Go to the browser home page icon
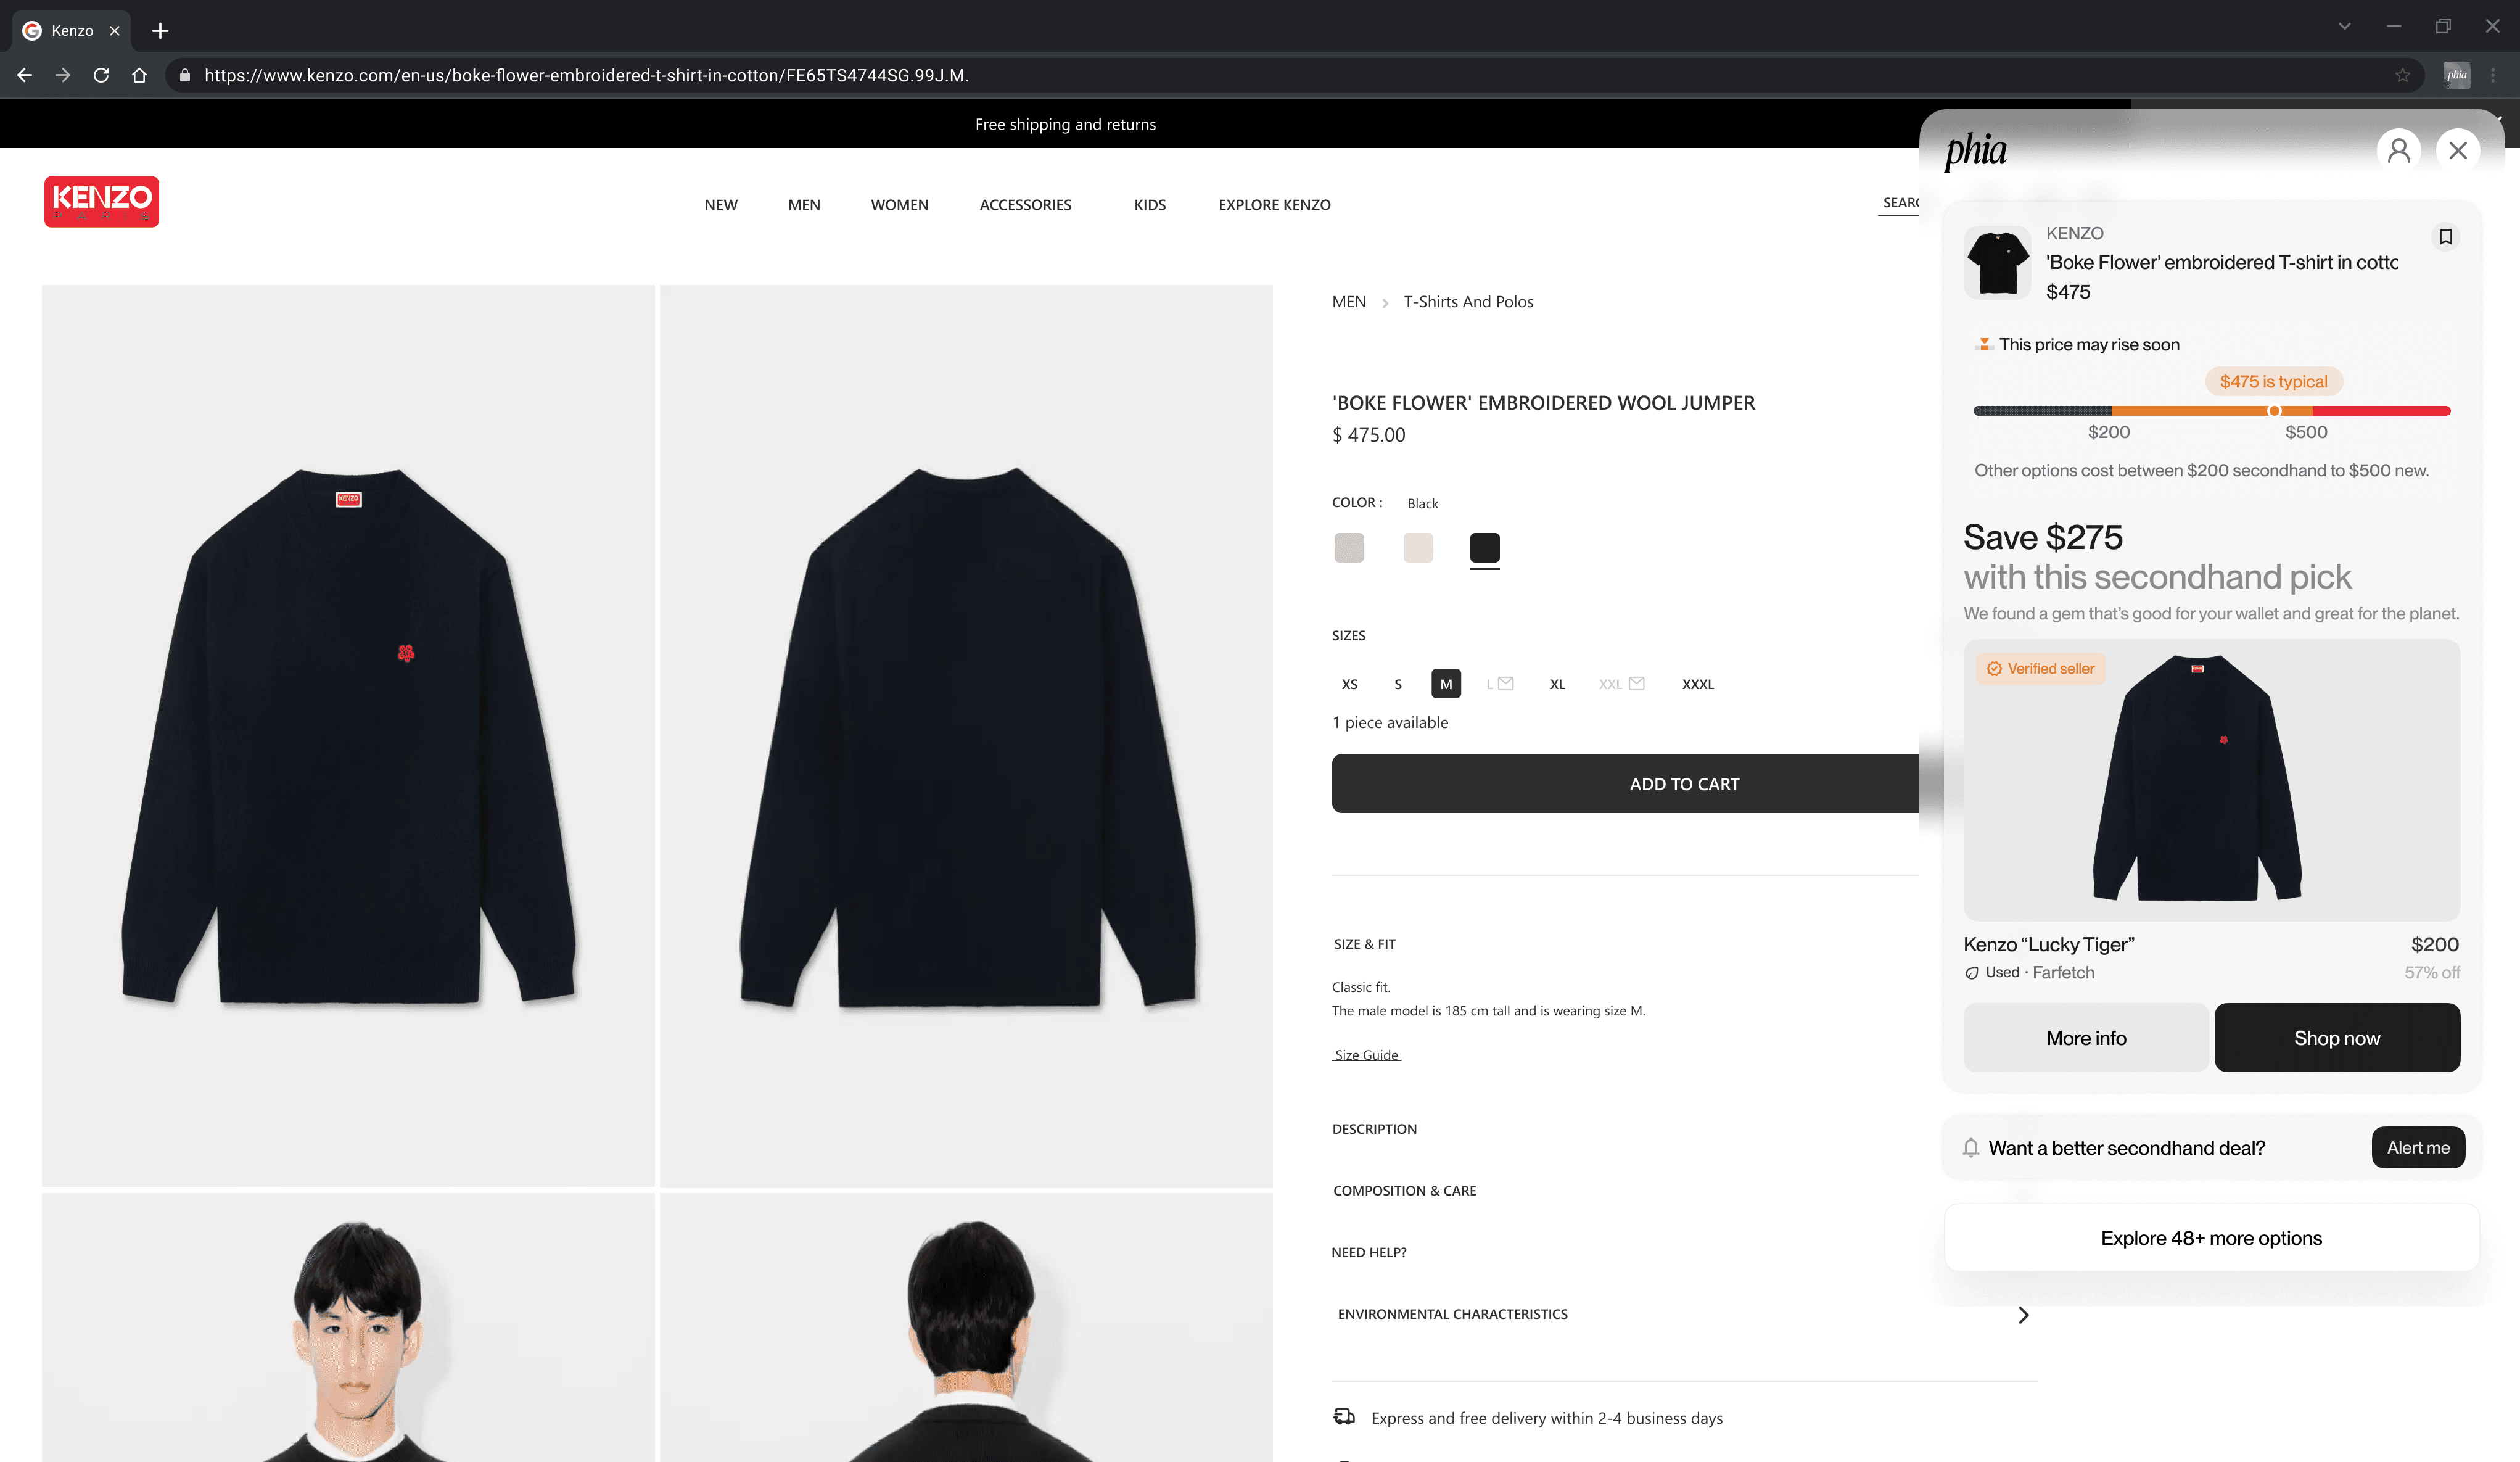This screenshot has height=1462, width=2520. click(139, 75)
